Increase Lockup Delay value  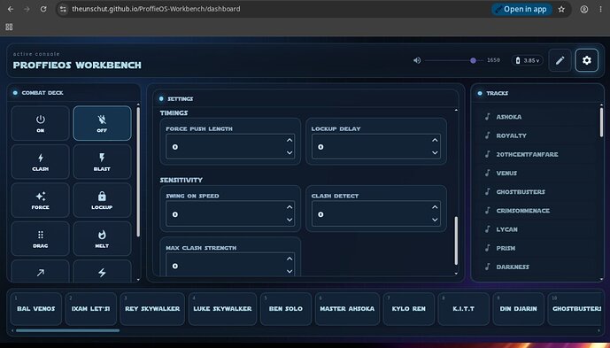coord(435,140)
